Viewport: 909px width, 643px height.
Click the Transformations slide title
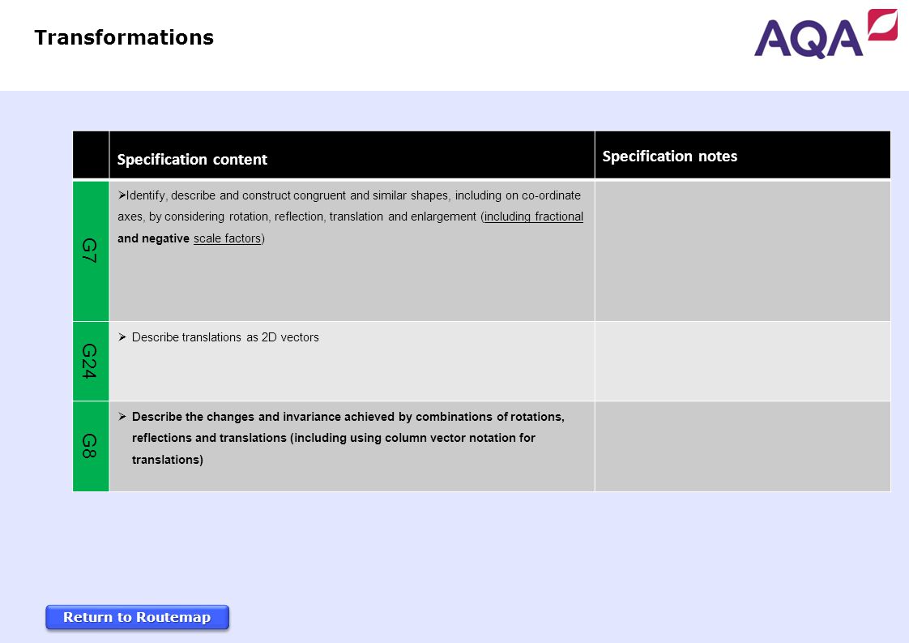point(124,38)
